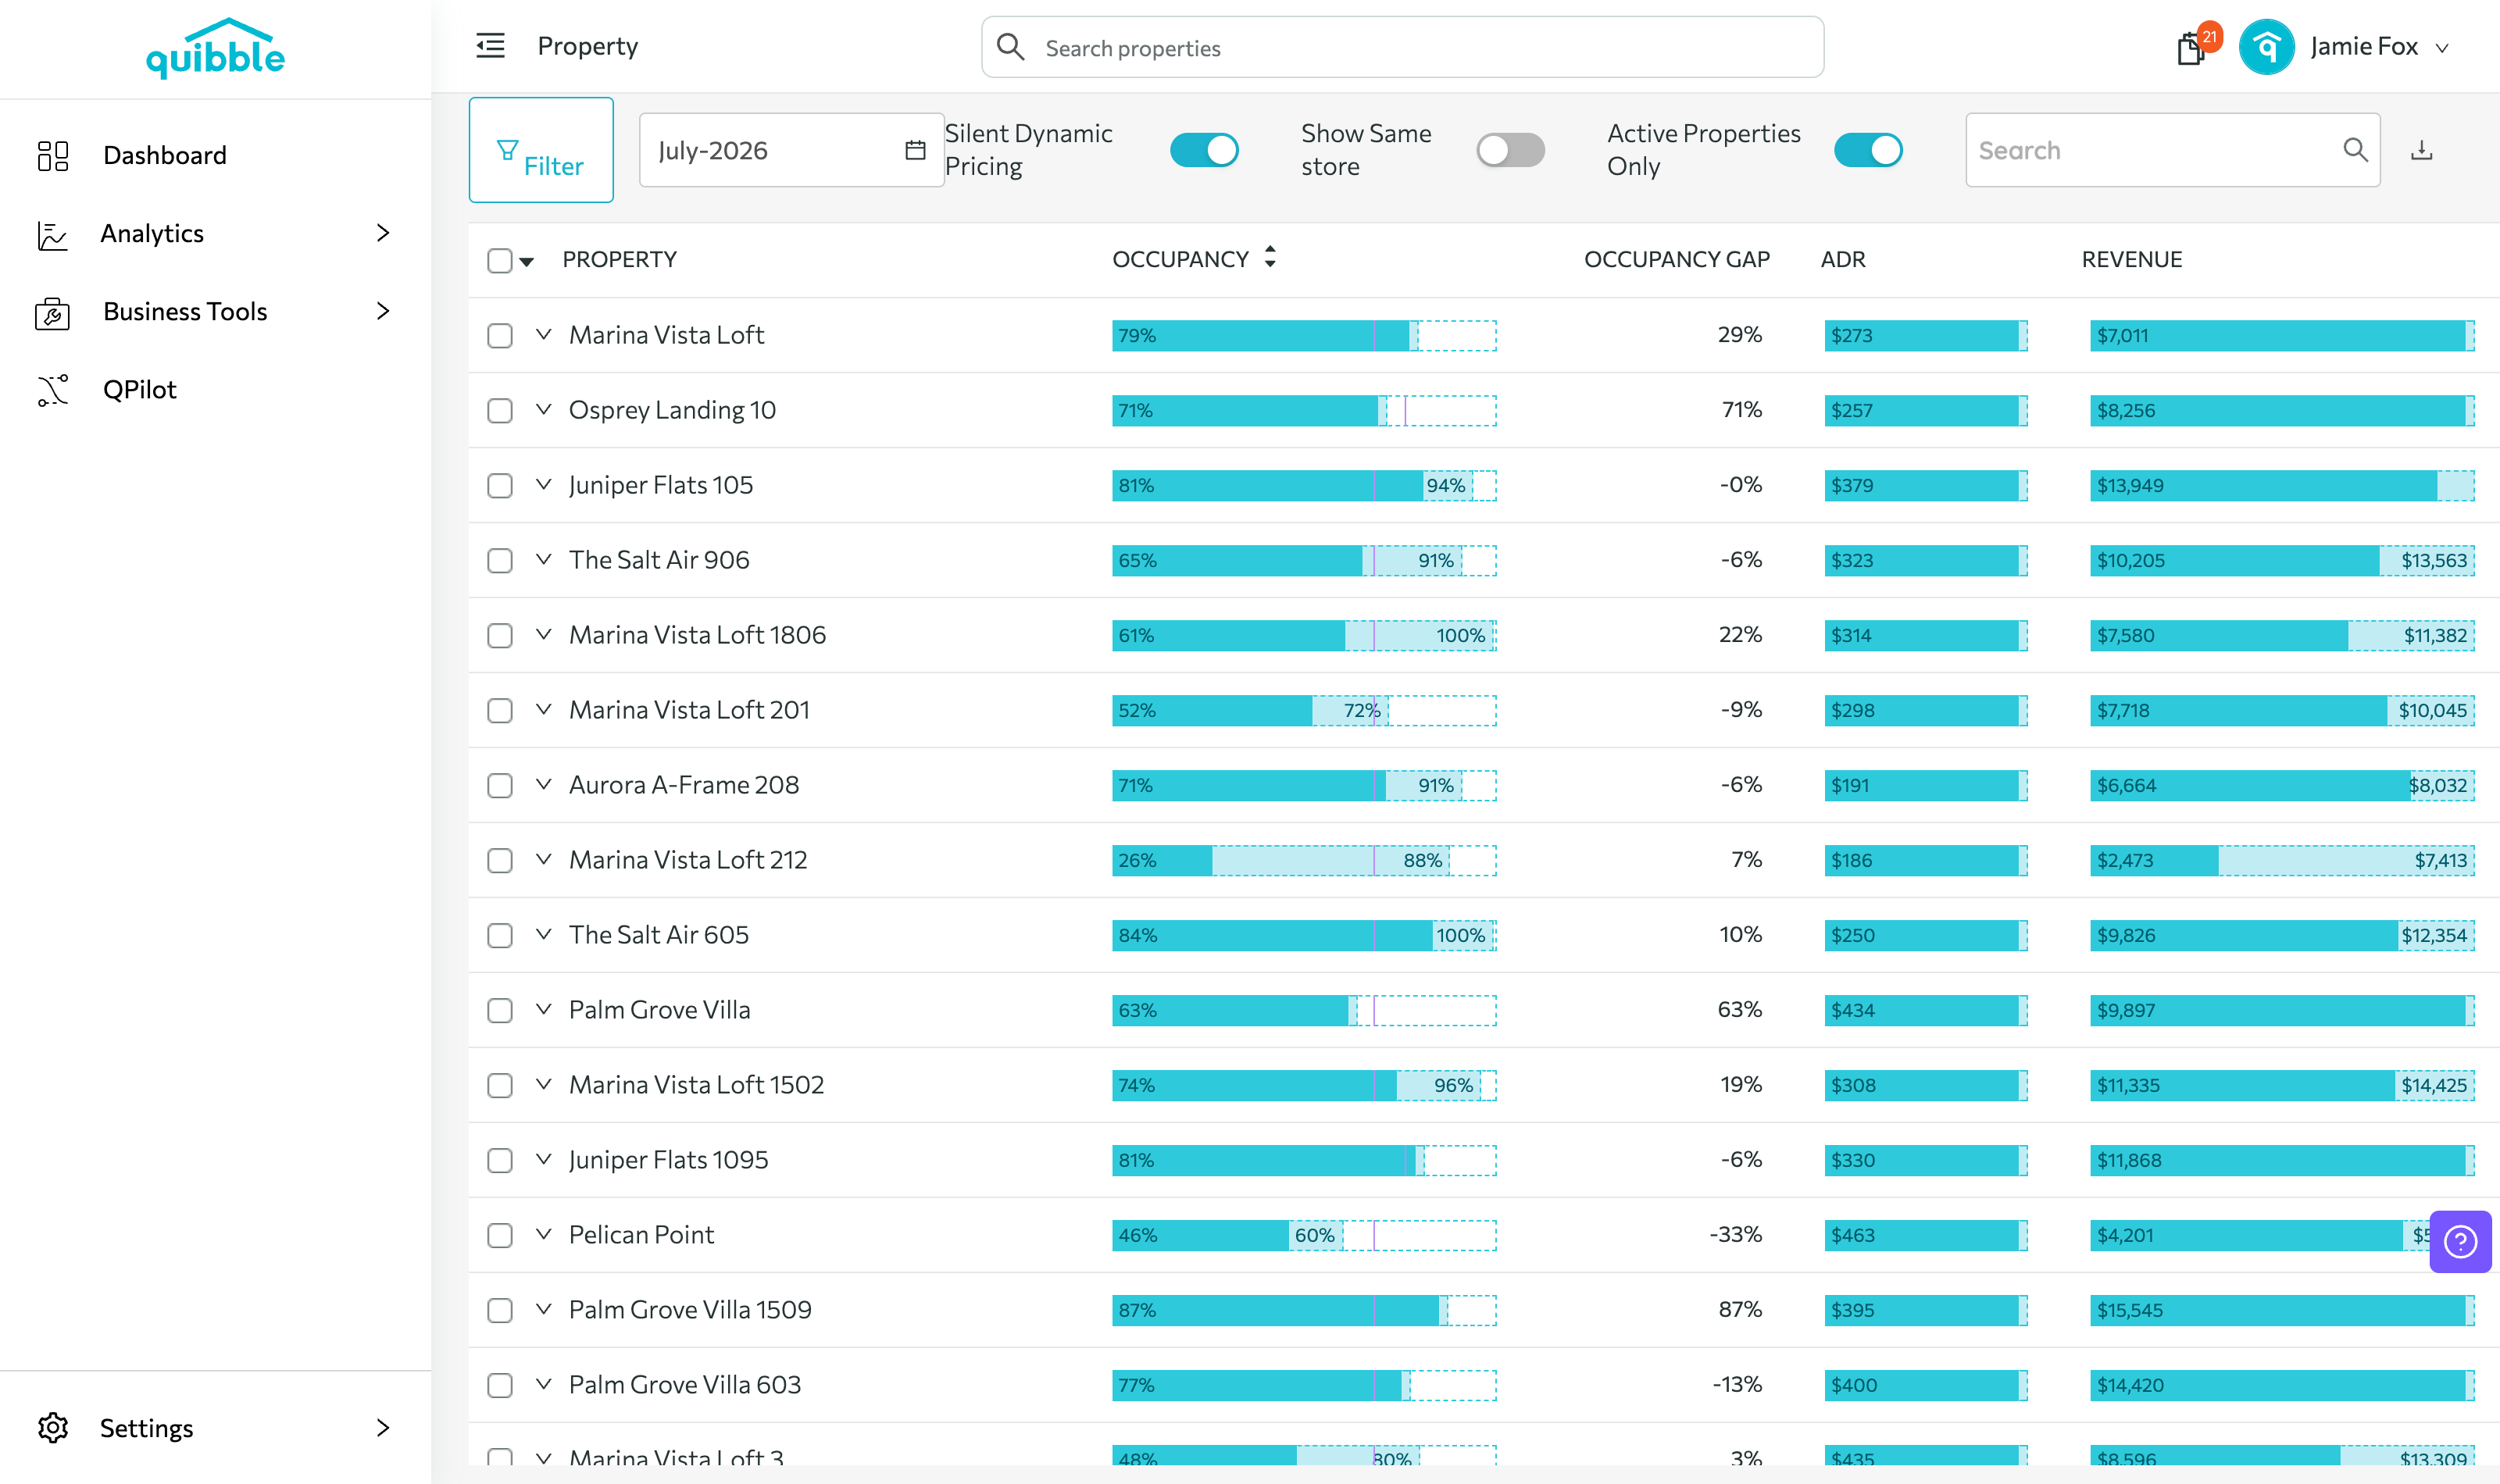Viewport: 2500px width, 1484px height.
Task: Toggle Active Properties Only switch
Action: click(x=1868, y=150)
